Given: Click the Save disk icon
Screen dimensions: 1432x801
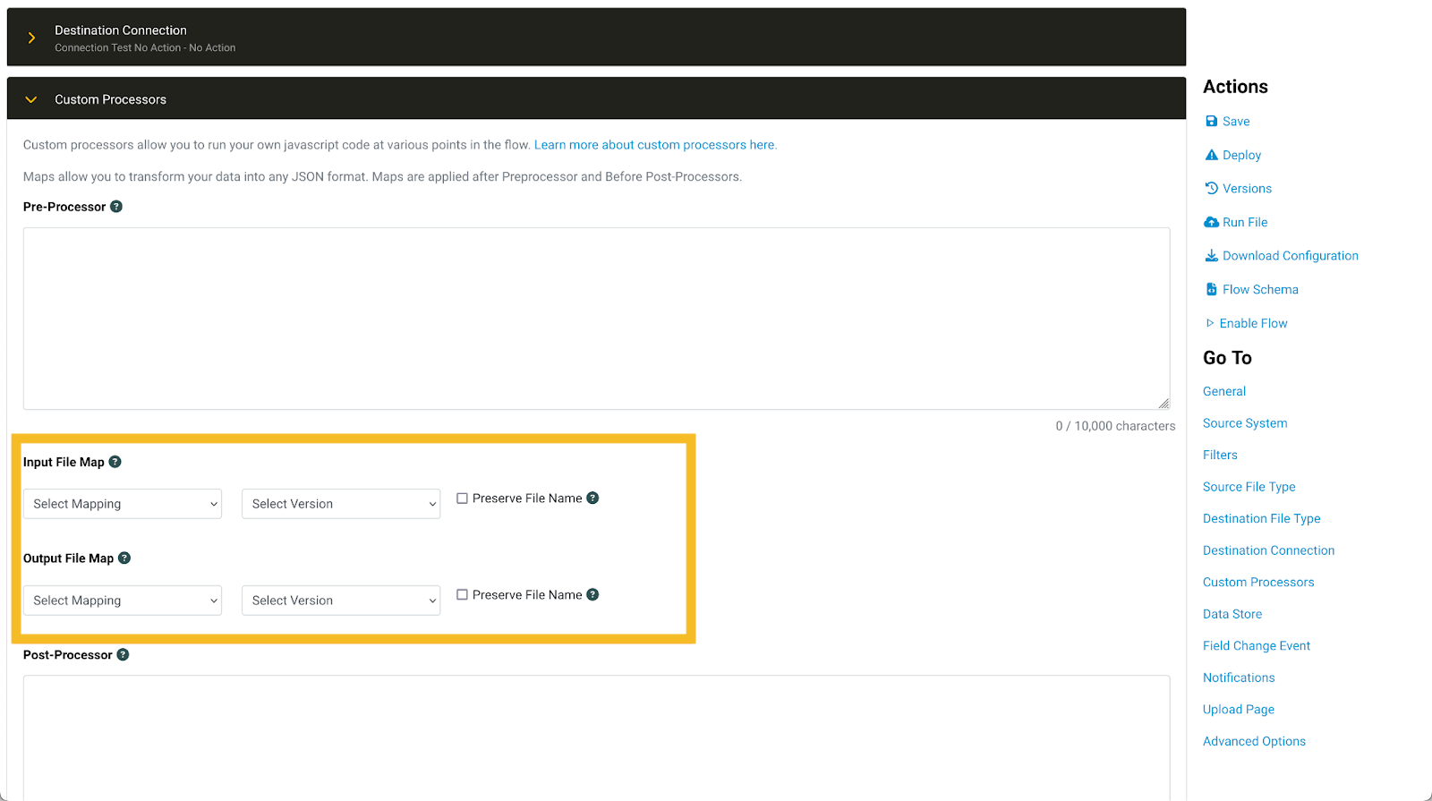Looking at the screenshot, I should click(1211, 121).
